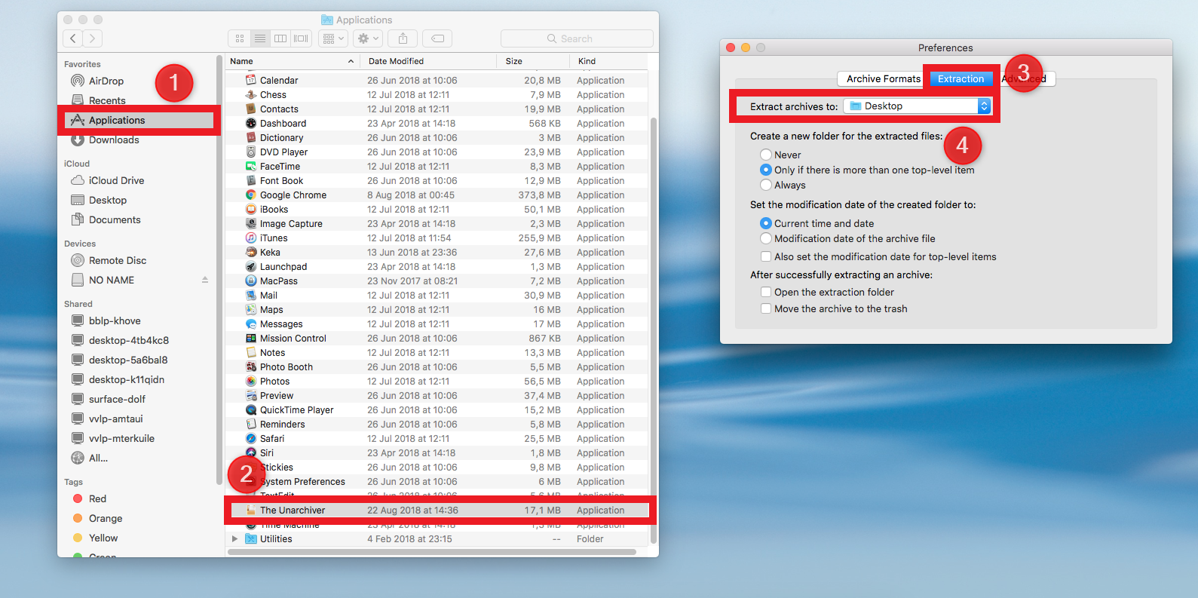The width and height of the screenshot is (1198, 598).
Task: Select the QuickTime Player application
Action: 436,409
